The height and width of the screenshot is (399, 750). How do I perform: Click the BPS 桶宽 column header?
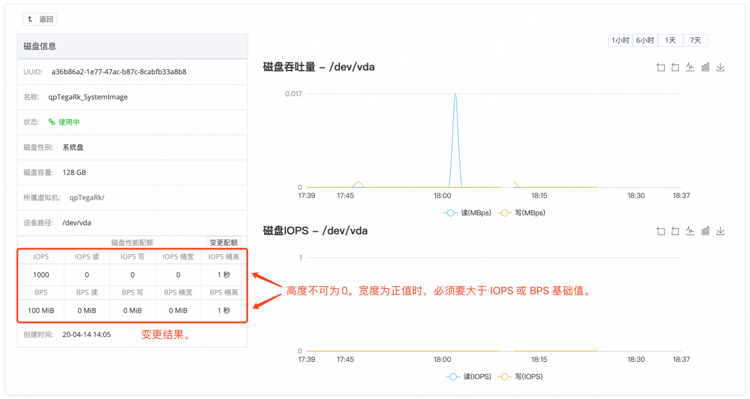coord(178,293)
